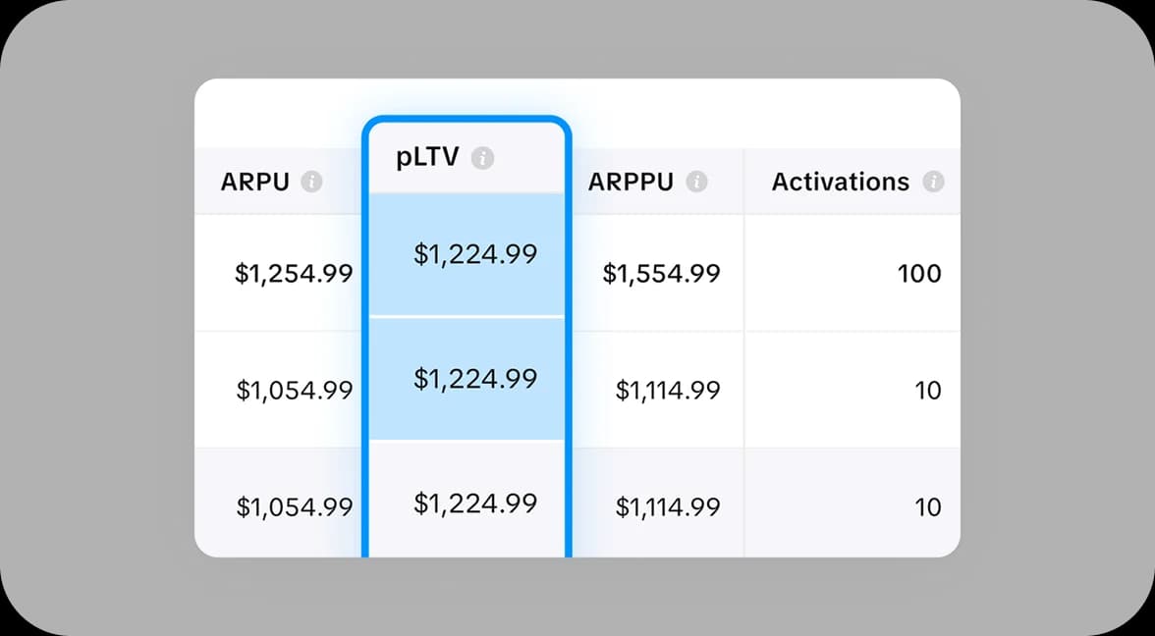Select the $1,554.99 ARPPU cell

pos(662,274)
